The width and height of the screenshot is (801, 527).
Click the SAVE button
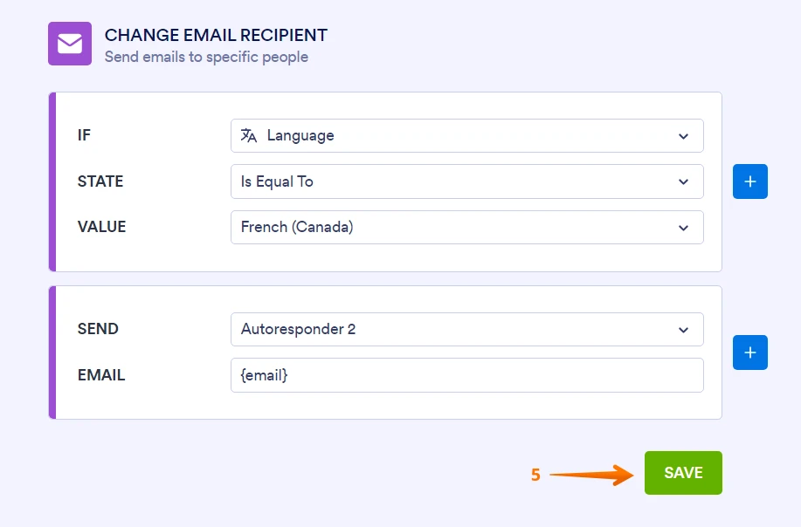683,472
